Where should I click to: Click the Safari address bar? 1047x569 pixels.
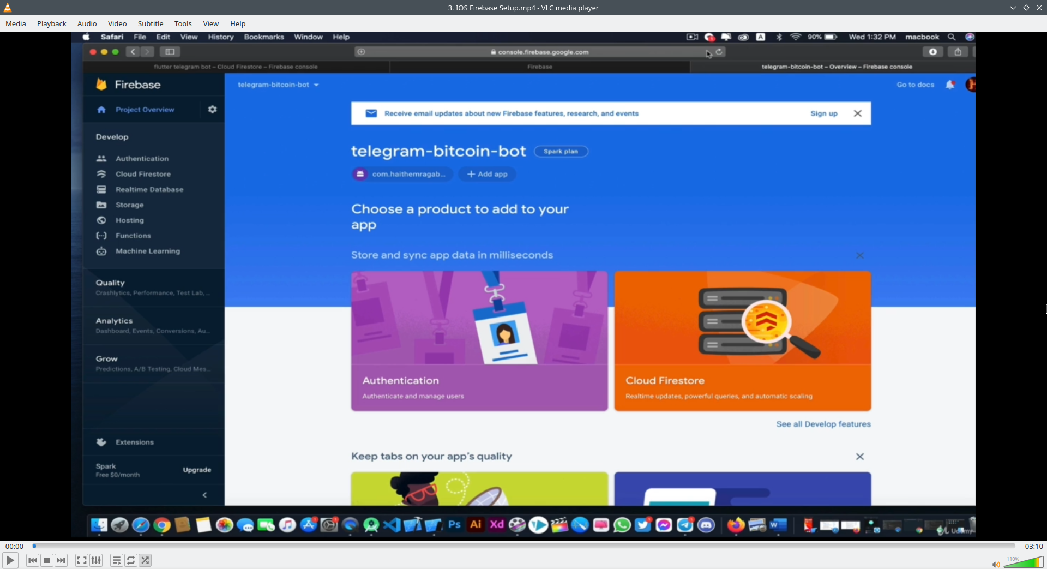point(540,52)
